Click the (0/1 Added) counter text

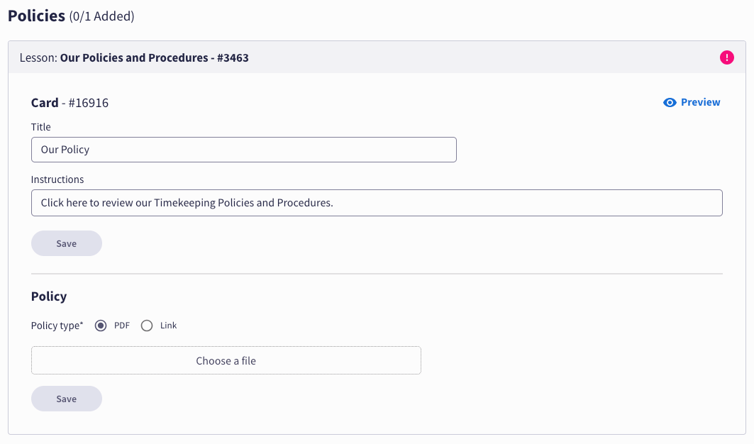(x=101, y=16)
